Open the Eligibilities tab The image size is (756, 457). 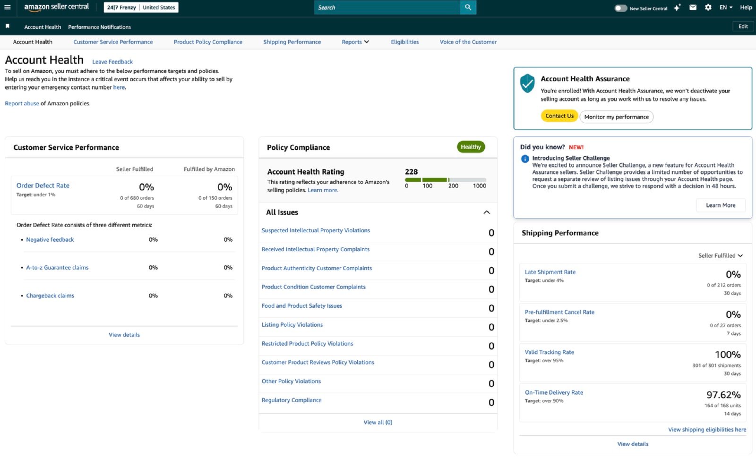[405, 42]
